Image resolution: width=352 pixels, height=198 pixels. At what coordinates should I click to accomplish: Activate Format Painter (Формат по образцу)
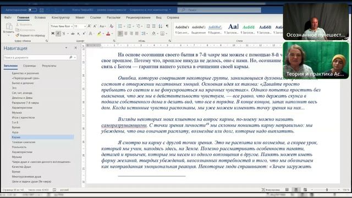(x=30, y=35)
